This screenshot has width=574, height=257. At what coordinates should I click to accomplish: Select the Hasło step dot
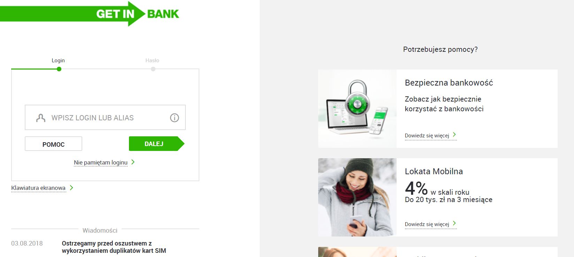pos(153,69)
